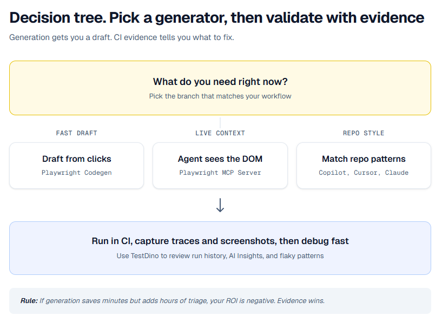Click the Playwright Codegen label

click(76, 173)
